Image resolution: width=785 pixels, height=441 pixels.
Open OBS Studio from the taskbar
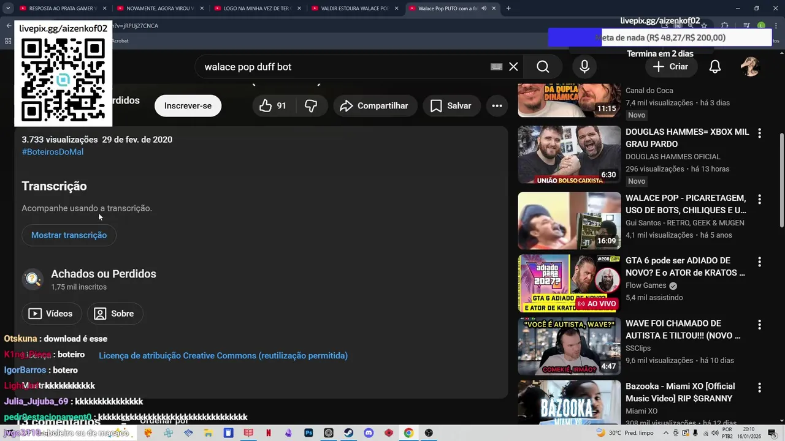[x=429, y=433]
